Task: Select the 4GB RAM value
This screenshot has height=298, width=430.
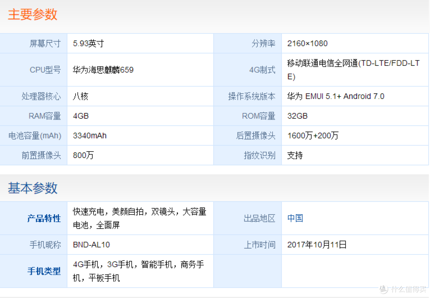Action: click(80, 116)
